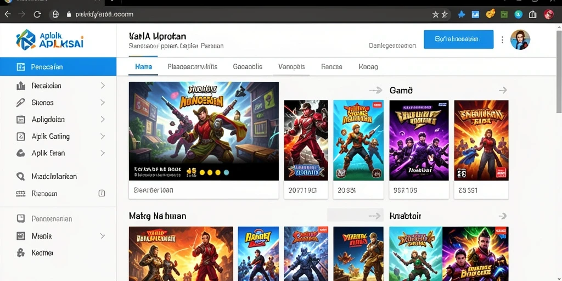Open the user avatar profile picture

(x=520, y=40)
